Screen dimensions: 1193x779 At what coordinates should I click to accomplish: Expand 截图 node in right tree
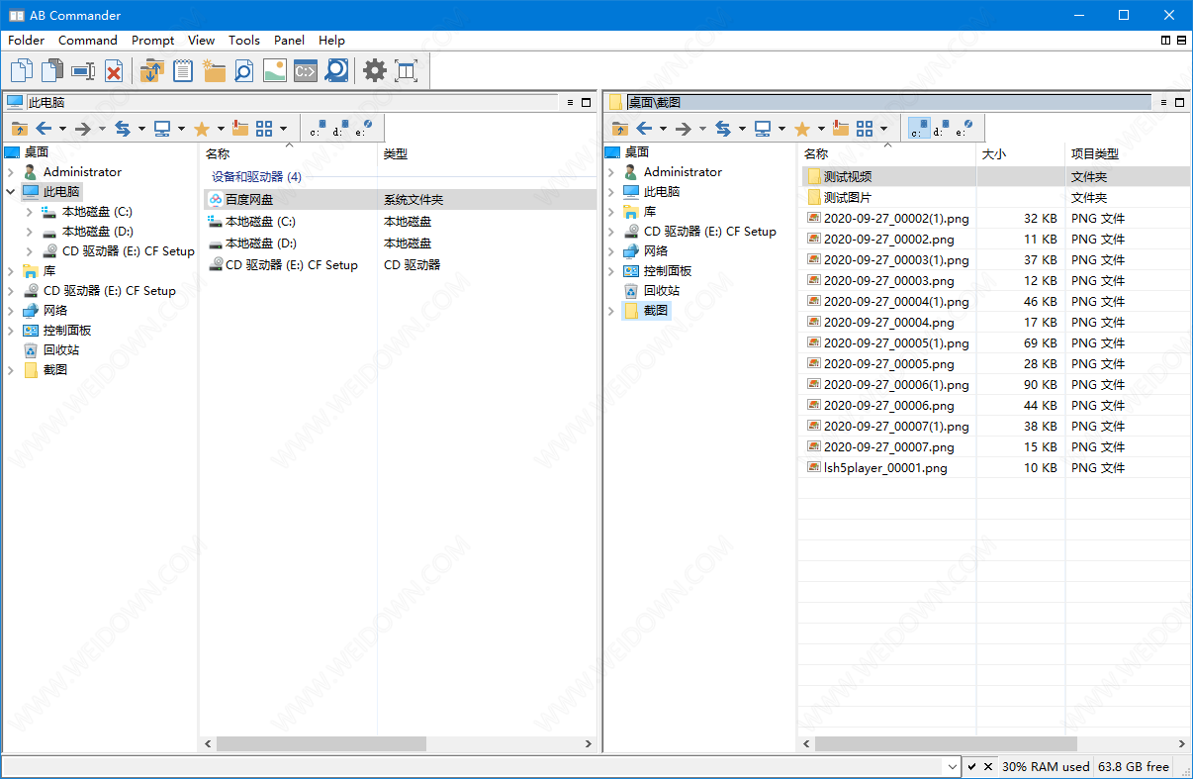point(611,310)
